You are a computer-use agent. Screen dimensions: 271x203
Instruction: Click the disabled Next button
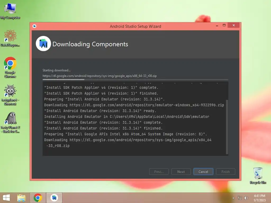click(x=181, y=172)
